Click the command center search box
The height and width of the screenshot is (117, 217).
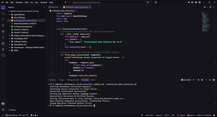pos(108,2)
